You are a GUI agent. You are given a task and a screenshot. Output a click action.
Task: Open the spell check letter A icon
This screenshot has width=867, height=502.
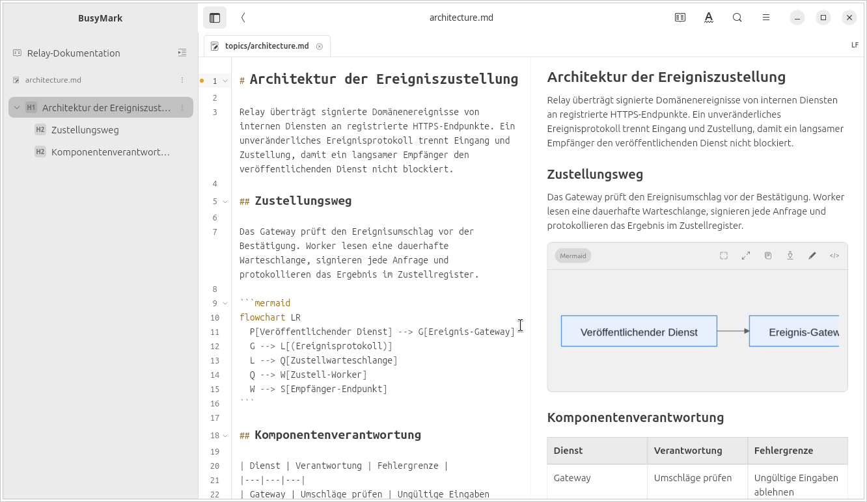pyautogui.click(x=709, y=18)
